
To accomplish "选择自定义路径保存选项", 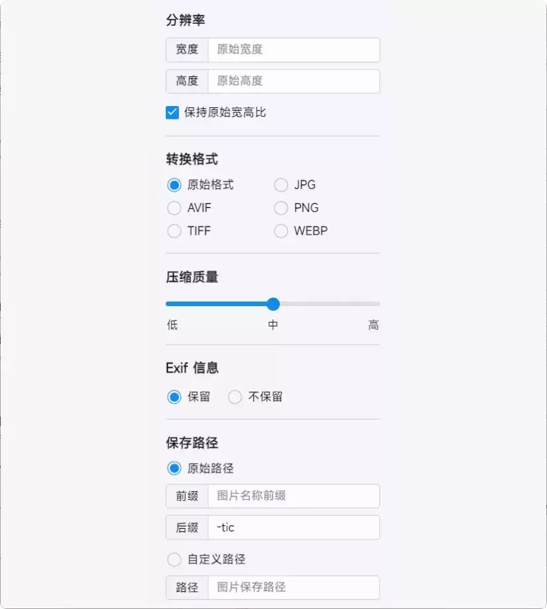I will pos(174,559).
